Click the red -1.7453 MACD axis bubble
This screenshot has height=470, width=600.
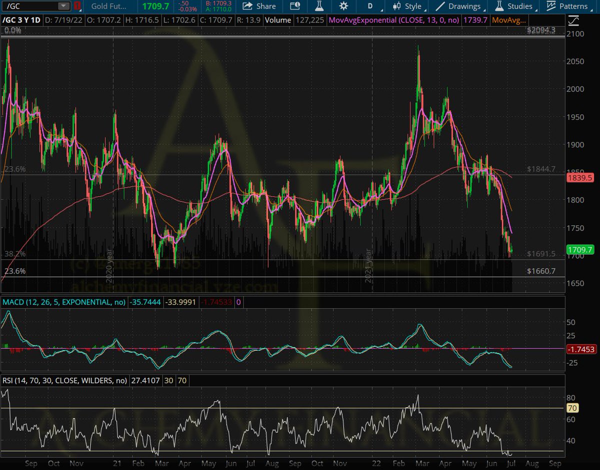(x=581, y=349)
